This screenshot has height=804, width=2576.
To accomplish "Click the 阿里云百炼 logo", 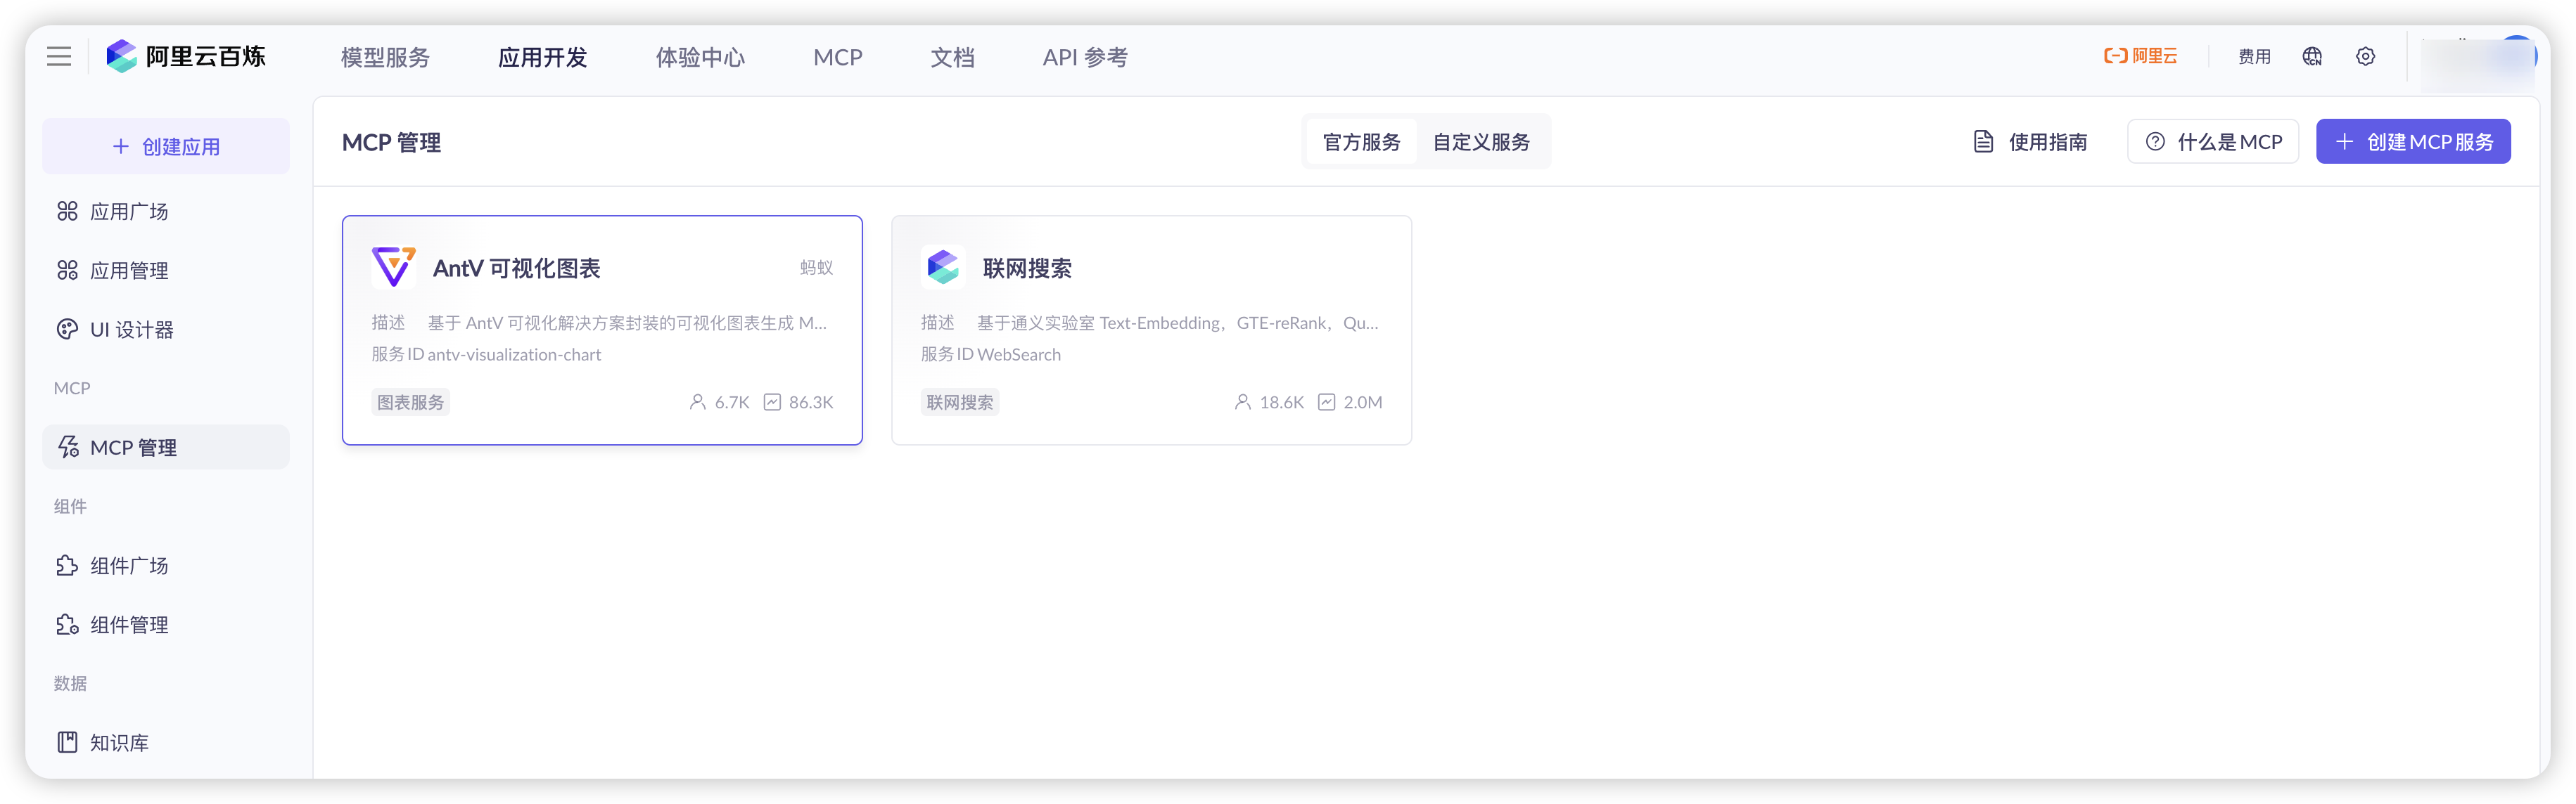I will 186,57.
